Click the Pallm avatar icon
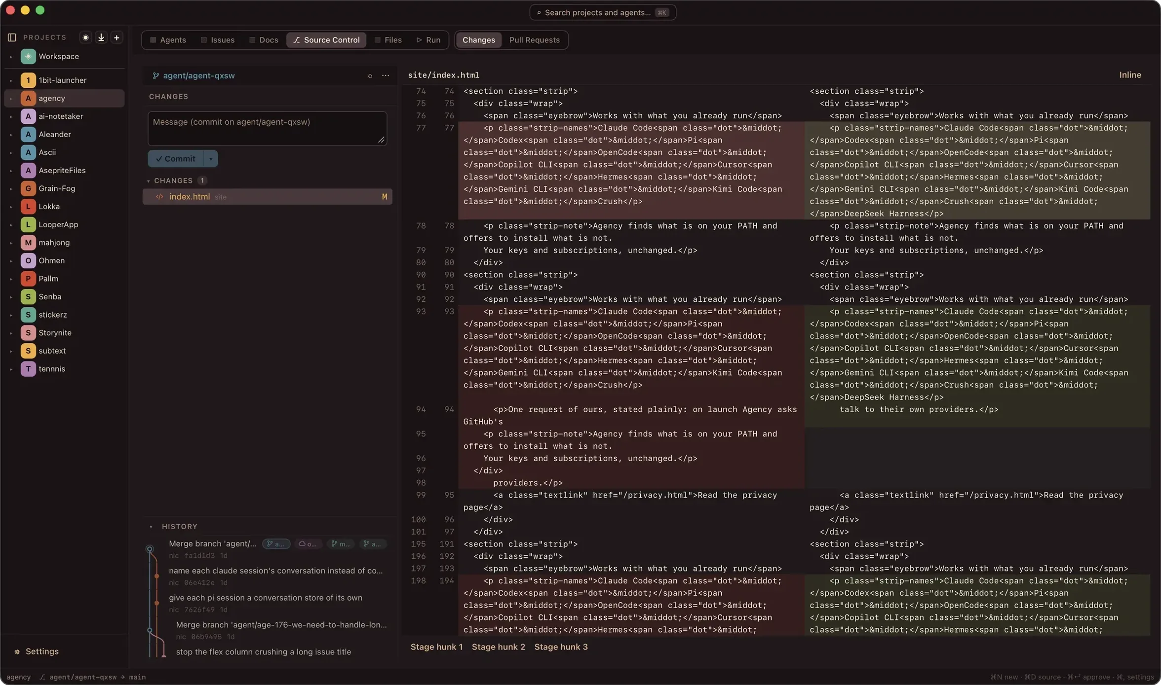 [28, 279]
